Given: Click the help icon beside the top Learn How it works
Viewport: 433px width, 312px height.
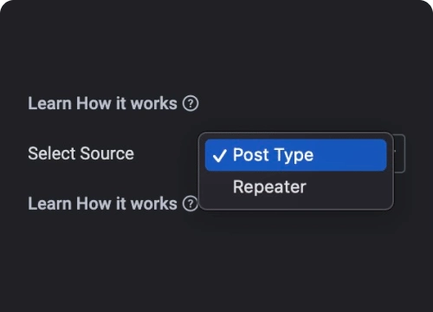Looking at the screenshot, I should coord(191,103).
